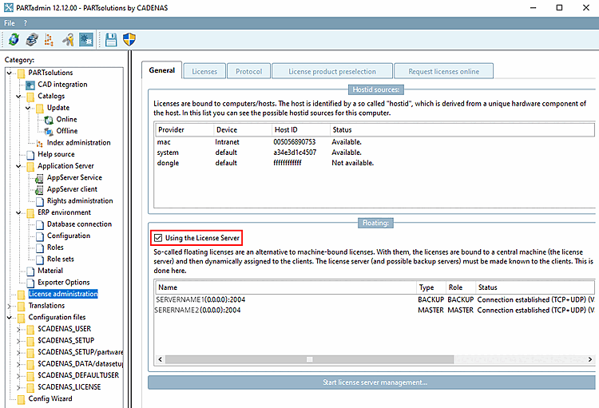Click the administrator shield toolbar icon

point(129,39)
